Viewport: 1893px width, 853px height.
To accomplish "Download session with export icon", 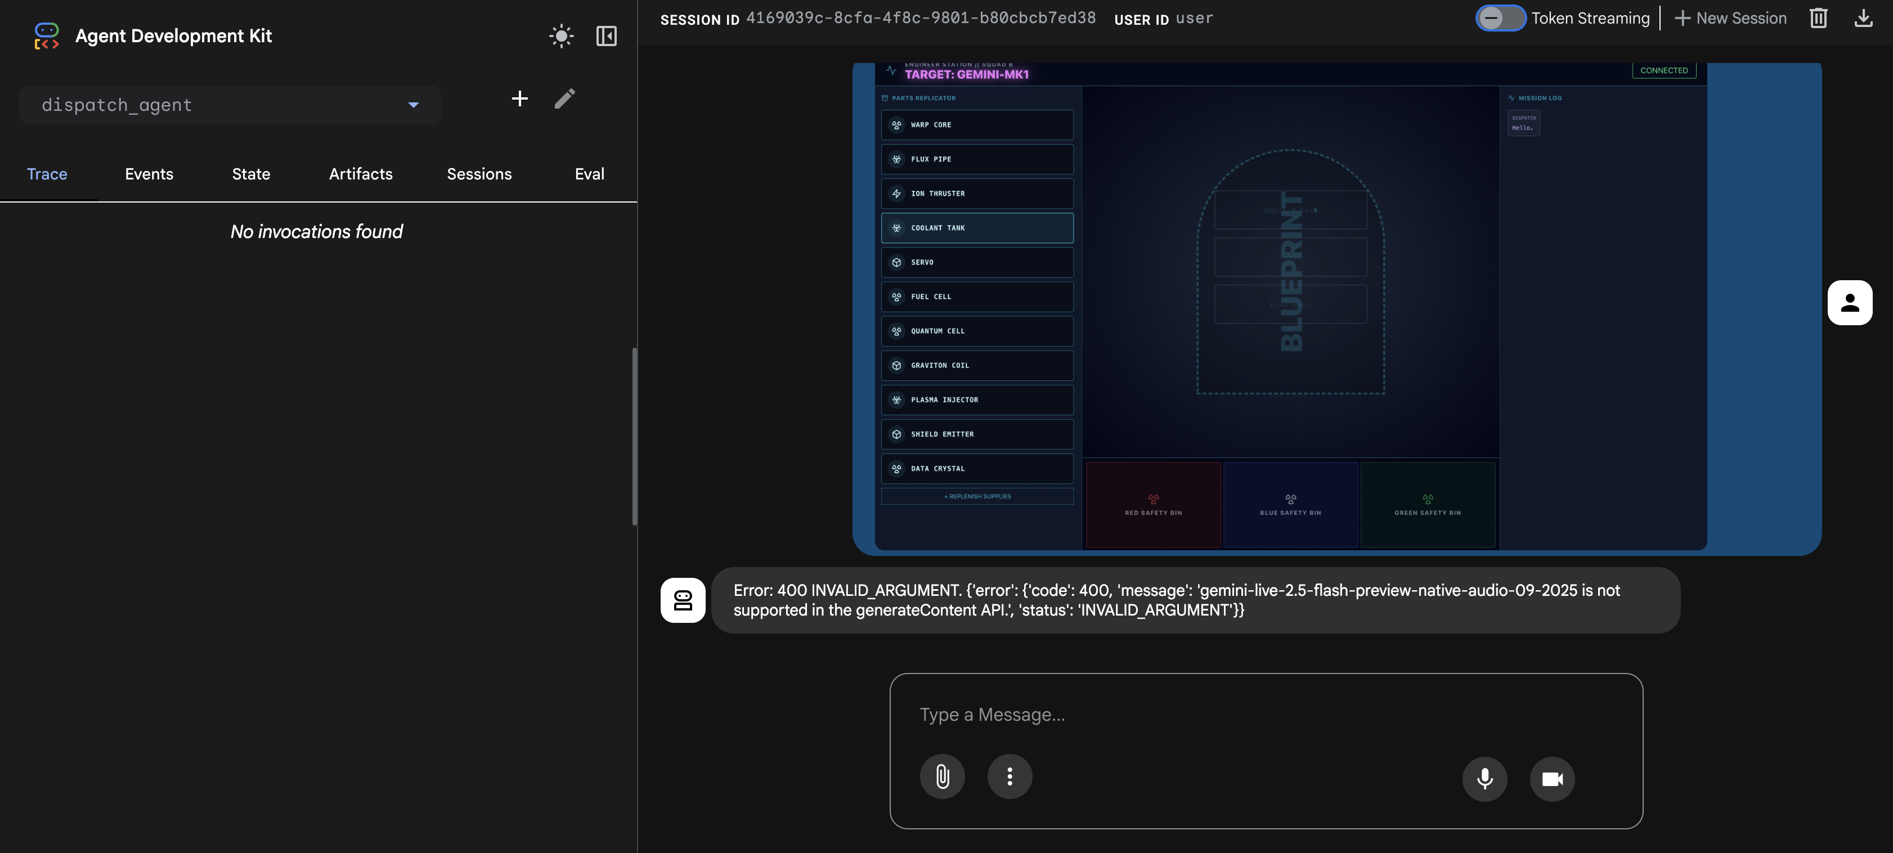I will click(x=1863, y=19).
